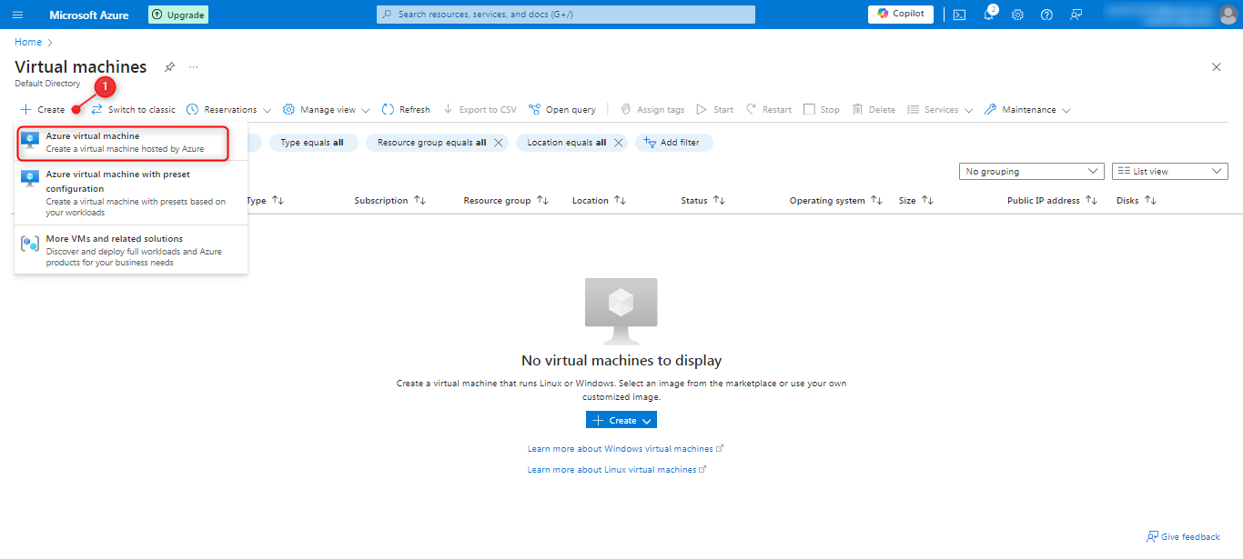The image size is (1243, 559).
Task: Expand the Manage view dropdown
Action: coord(326,109)
